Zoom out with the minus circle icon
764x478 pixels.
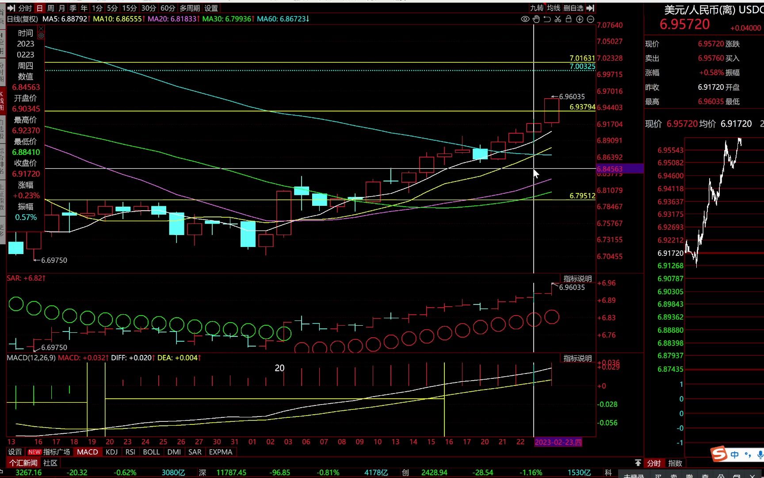coord(590,19)
